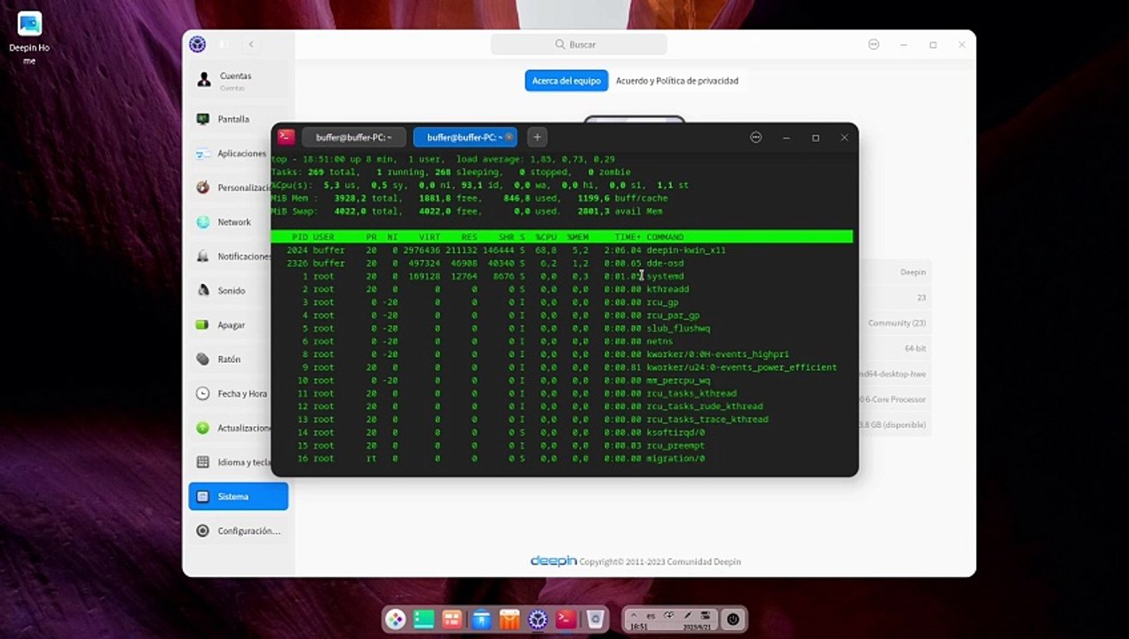This screenshot has height=639, width=1129.
Task: Open the green multitasking view dock icon
Action: pyautogui.click(x=424, y=619)
